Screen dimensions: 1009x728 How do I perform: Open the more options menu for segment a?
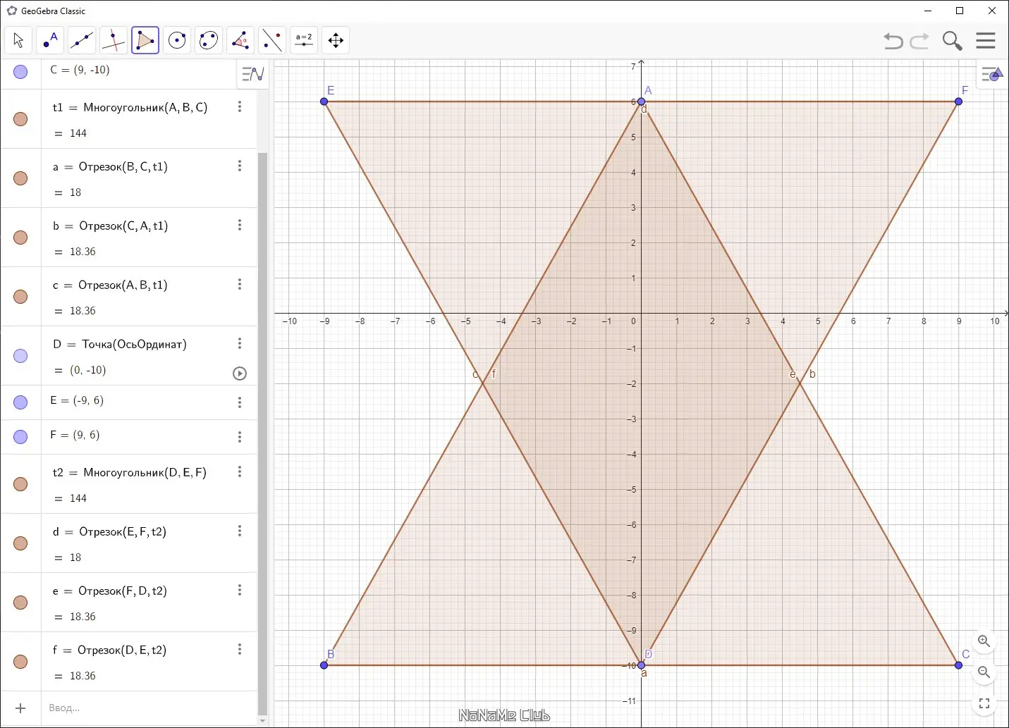240,166
